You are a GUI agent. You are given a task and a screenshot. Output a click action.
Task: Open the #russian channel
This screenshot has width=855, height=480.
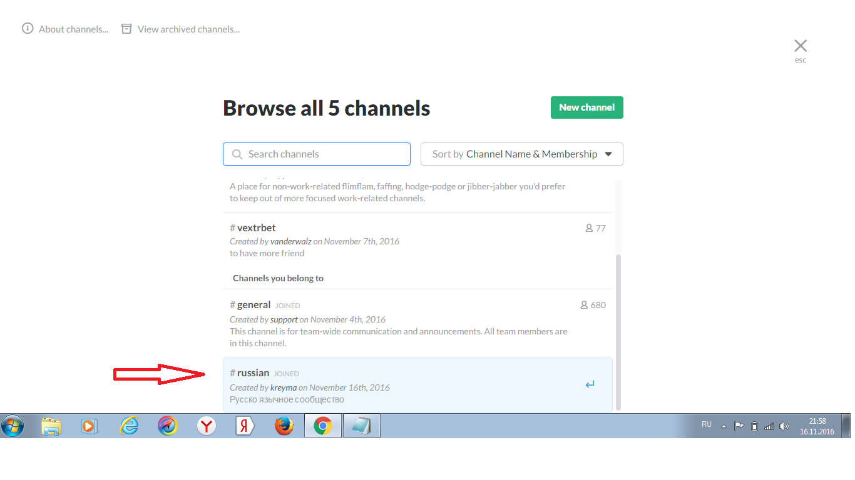(417, 385)
